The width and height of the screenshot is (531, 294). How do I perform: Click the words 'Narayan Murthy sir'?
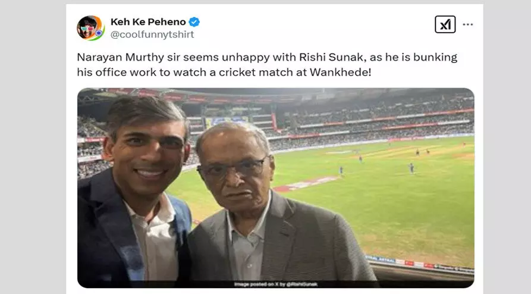(x=118, y=57)
